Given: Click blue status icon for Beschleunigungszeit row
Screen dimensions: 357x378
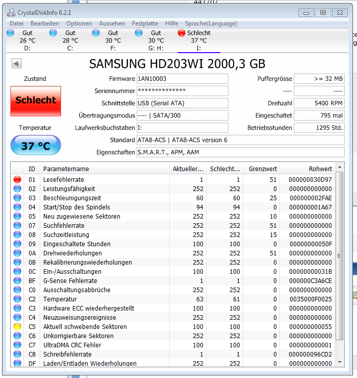Looking at the screenshot, I should click(17, 198).
